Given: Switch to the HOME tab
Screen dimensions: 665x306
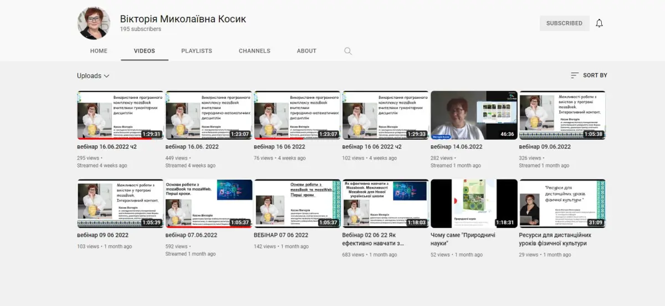Looking at the screenshot, I should [99, 51].
